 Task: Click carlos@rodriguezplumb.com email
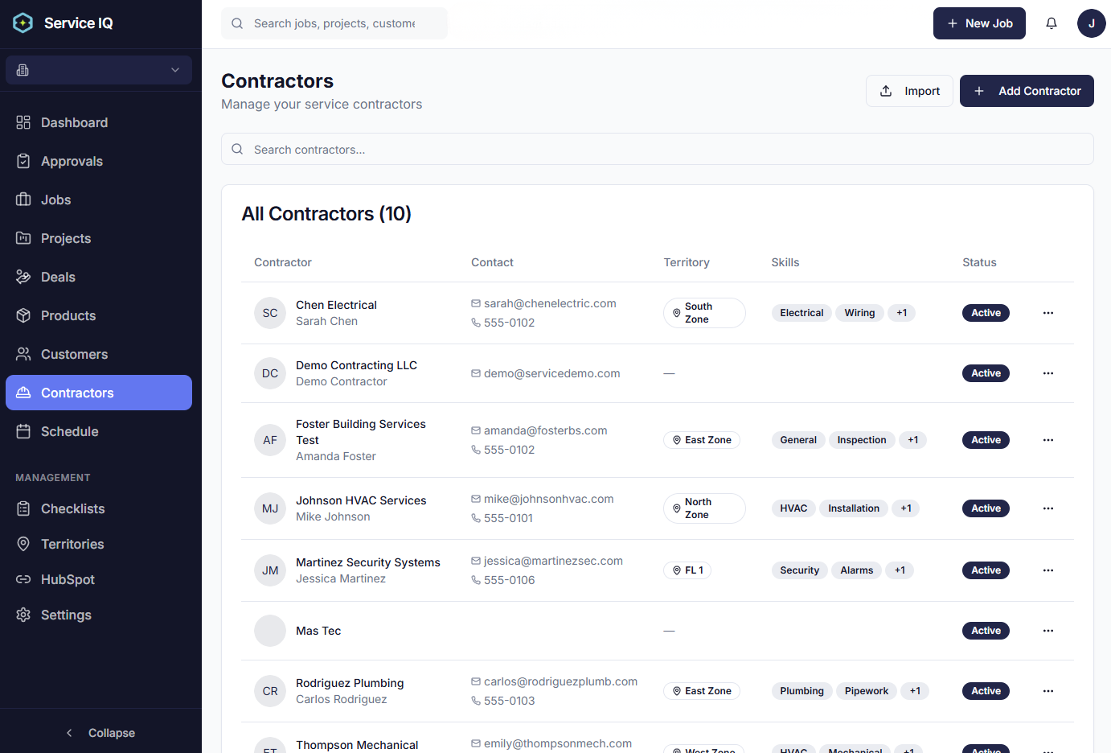pyautogui.click(x=560, y=681)
